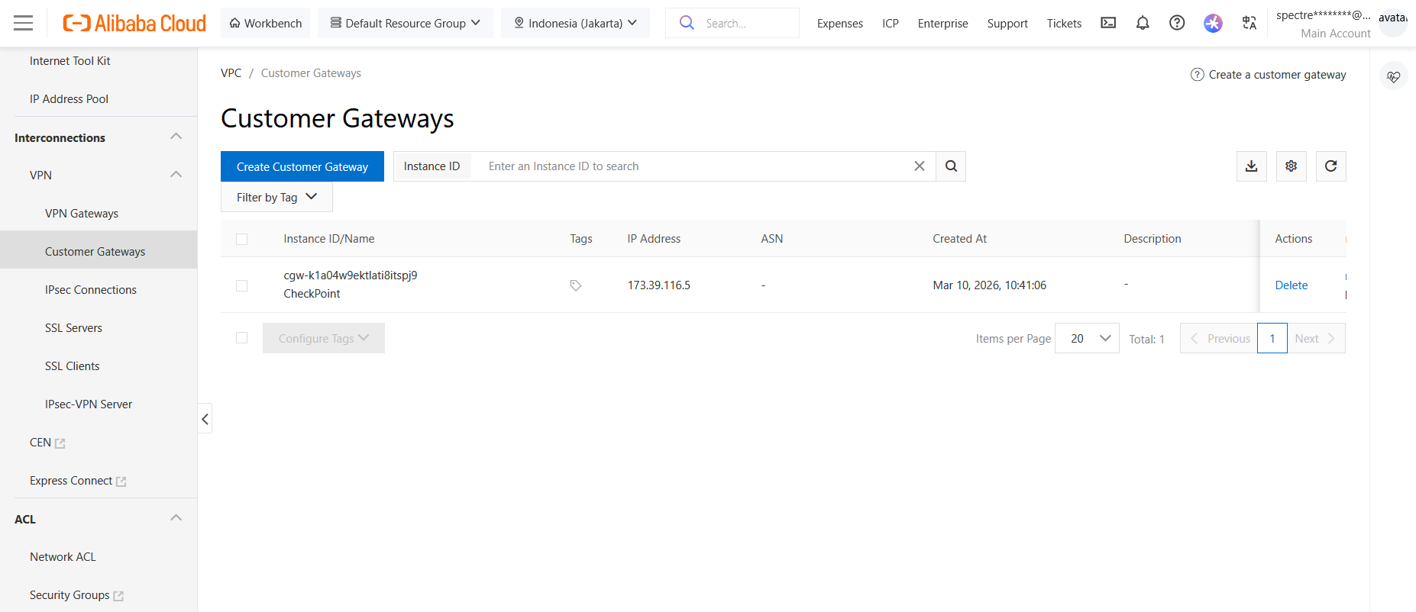Click the language switch icon
Image resolution: width=1416 pixels, height=612 pixels.
click(x=1249, y=23)
